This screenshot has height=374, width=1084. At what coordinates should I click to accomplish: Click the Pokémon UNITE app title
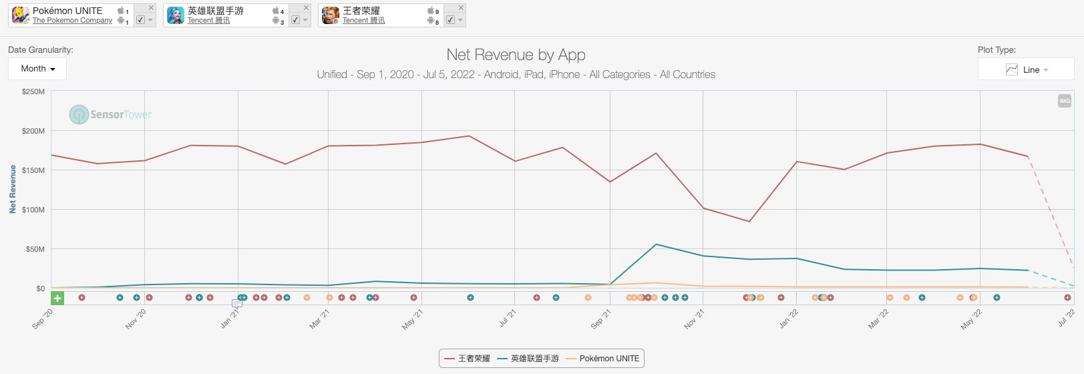click(x=67, y=11)
